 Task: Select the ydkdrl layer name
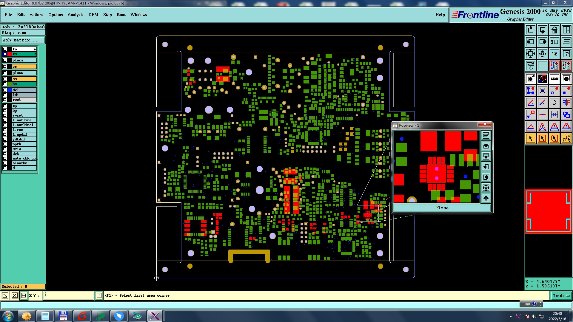(x=24, y=139)
